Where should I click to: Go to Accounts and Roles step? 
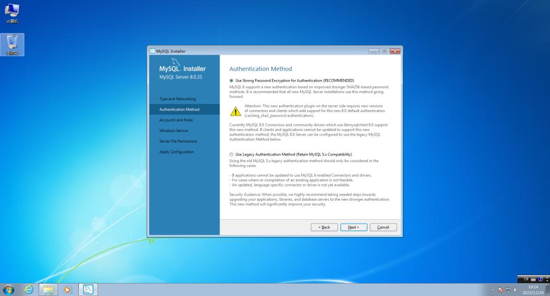176,120
